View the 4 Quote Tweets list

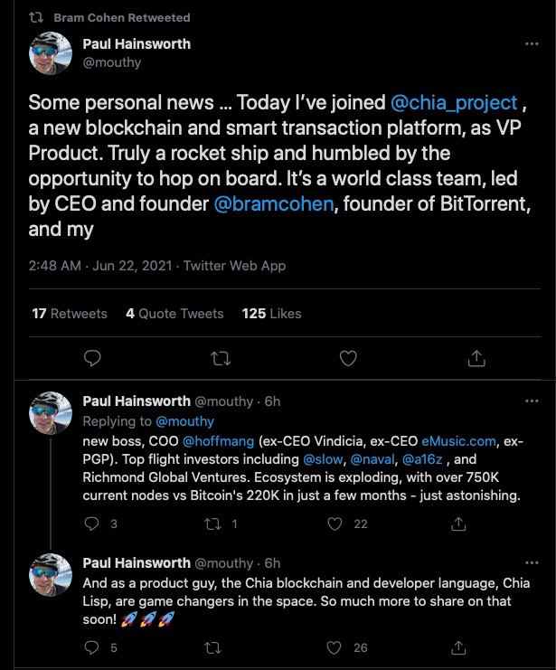(174, 314)
